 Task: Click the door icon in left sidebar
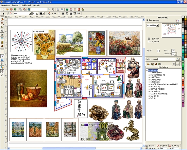coord(2,31)
